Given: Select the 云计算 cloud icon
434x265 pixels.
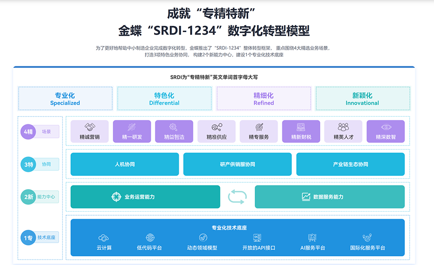Looking at the screenshot, I should [x=104, y=238].
